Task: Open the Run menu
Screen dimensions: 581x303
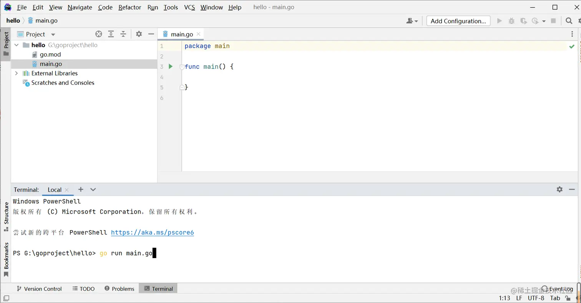Action: tap(153, 7)
